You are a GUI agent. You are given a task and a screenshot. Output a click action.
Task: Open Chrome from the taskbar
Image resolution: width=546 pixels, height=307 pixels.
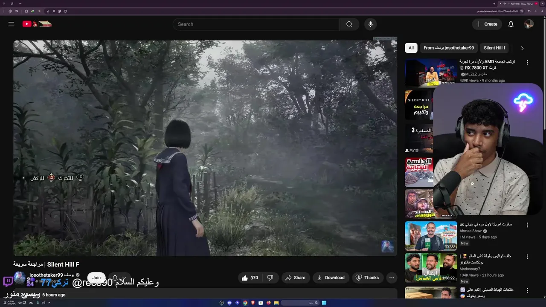[x=245, y=303]
